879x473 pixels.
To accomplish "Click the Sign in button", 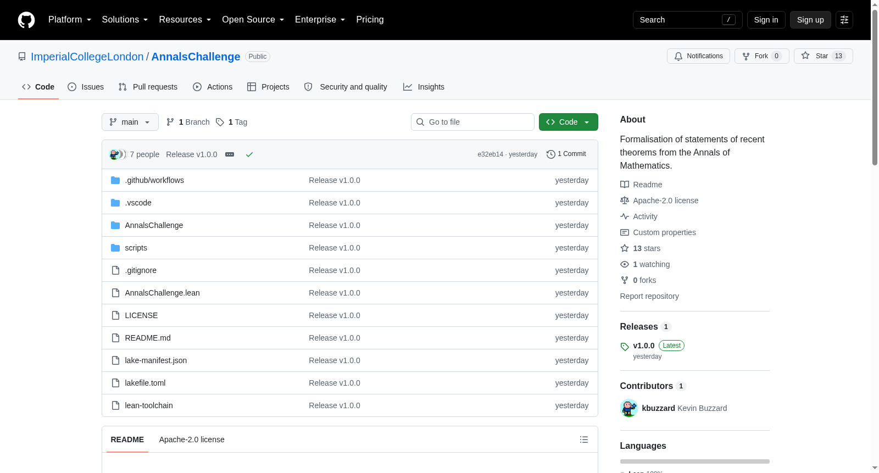I will (x=766, y=20).
